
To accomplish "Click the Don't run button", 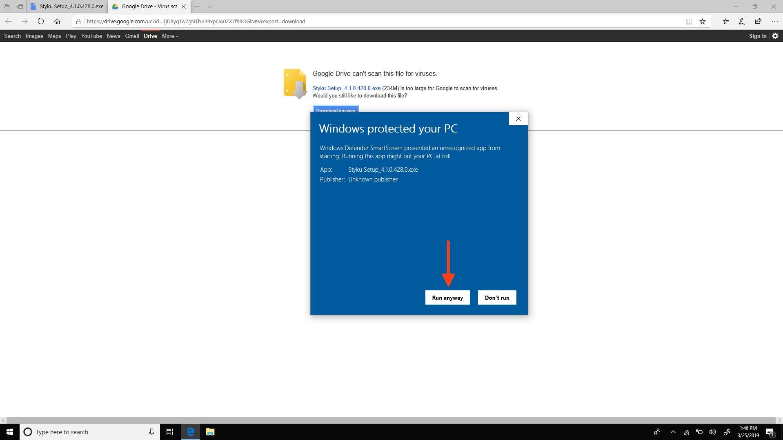I will 497,298.
